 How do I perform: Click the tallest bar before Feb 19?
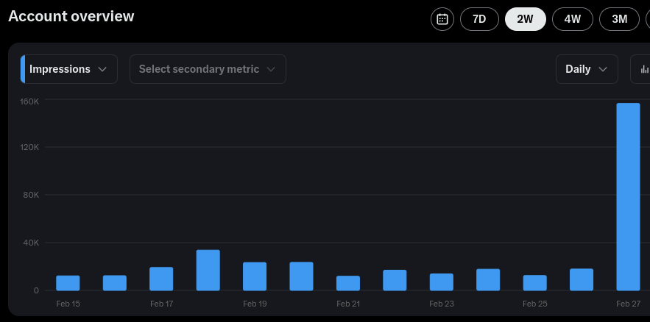click(208, 270)
